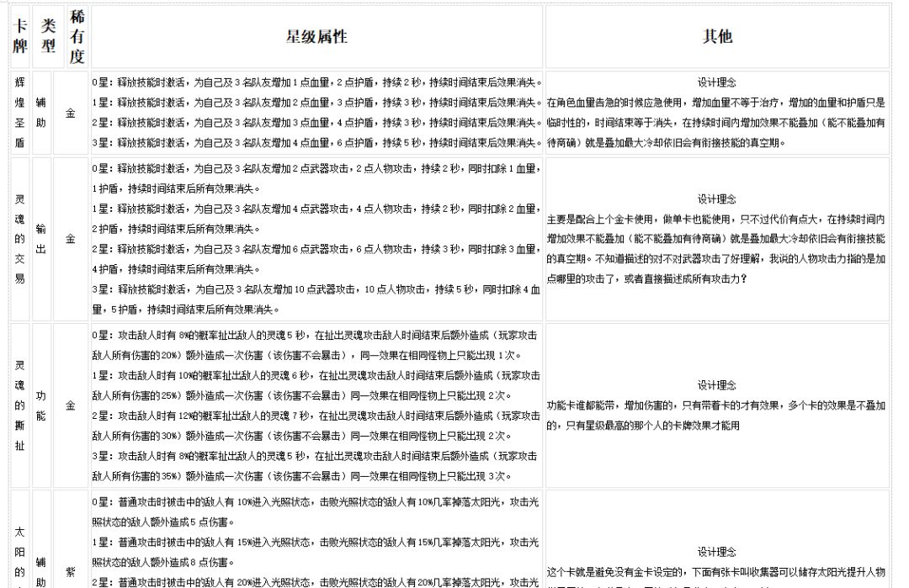Select the 星级属性 column header
Screen dimensions: 909x588
[316, 36]
